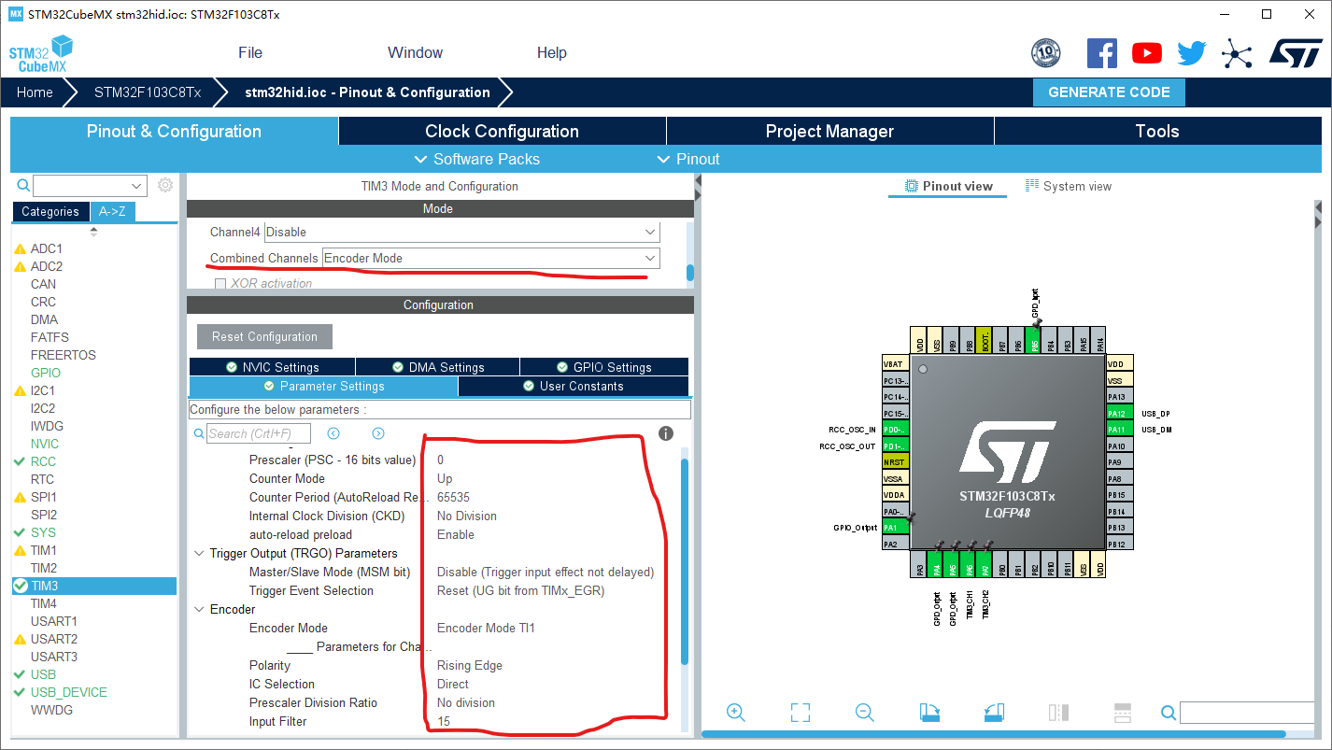Open the File menu
This screenshot has height=750, width=1332.
[250, 52]
